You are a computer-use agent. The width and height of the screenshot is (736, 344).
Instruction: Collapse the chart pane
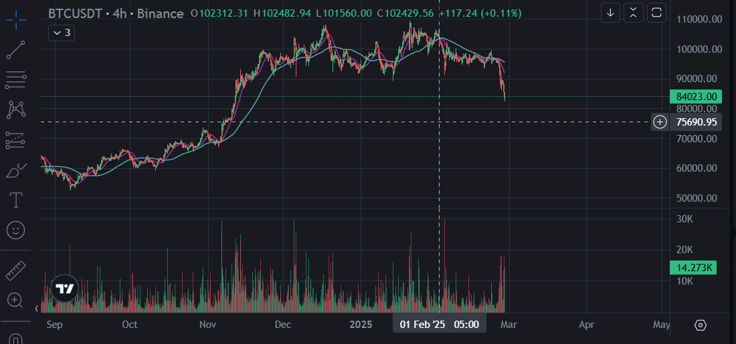(x=633, y=13)
